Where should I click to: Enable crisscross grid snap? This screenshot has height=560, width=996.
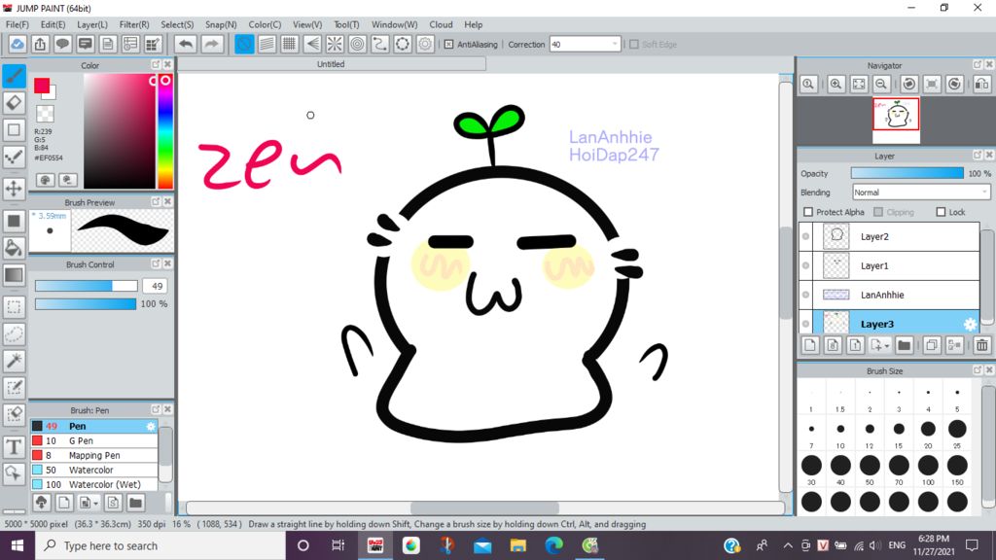(289, 44)
